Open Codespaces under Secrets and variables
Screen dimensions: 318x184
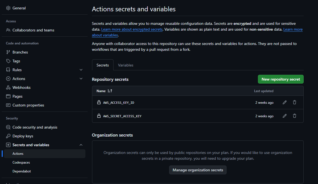point(21,162)
